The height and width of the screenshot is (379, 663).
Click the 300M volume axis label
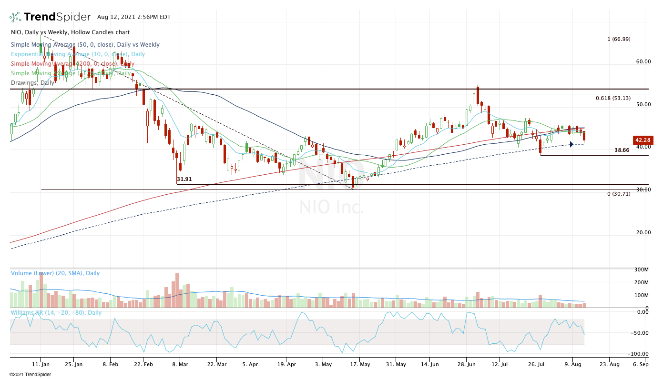tap(641, 270)
